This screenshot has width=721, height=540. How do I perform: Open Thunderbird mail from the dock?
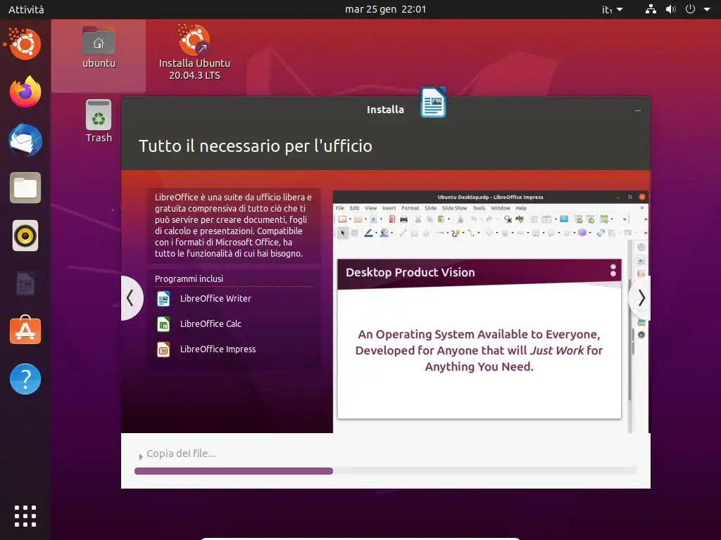coord(25,140)
